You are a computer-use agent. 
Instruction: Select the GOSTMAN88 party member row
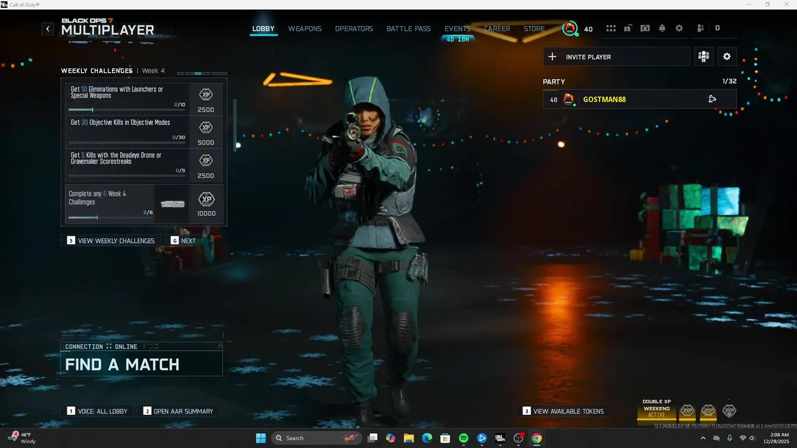(x=639, y=100)
